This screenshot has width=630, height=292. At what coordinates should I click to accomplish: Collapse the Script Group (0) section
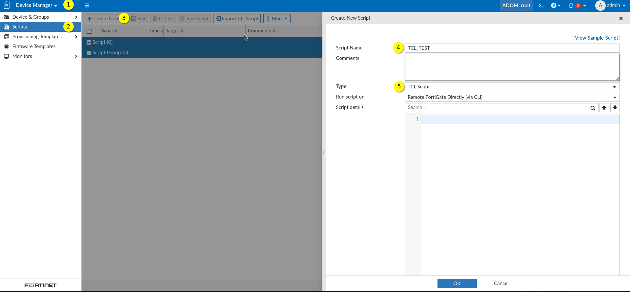coord(89,53)
